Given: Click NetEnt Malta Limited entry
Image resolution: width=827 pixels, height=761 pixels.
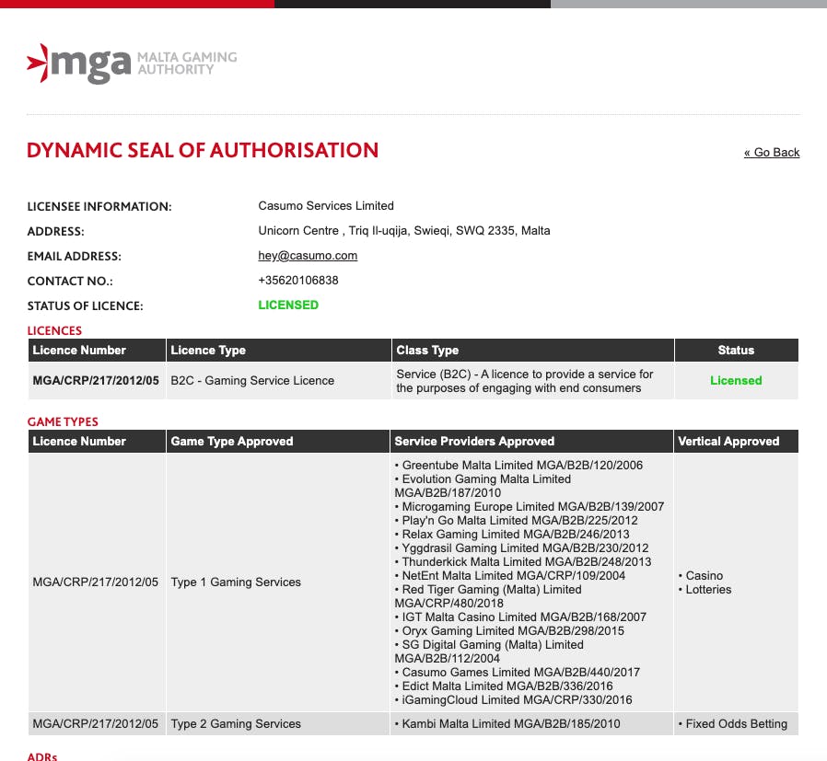Looking at the screenshot, I should (x=510, y=575).
